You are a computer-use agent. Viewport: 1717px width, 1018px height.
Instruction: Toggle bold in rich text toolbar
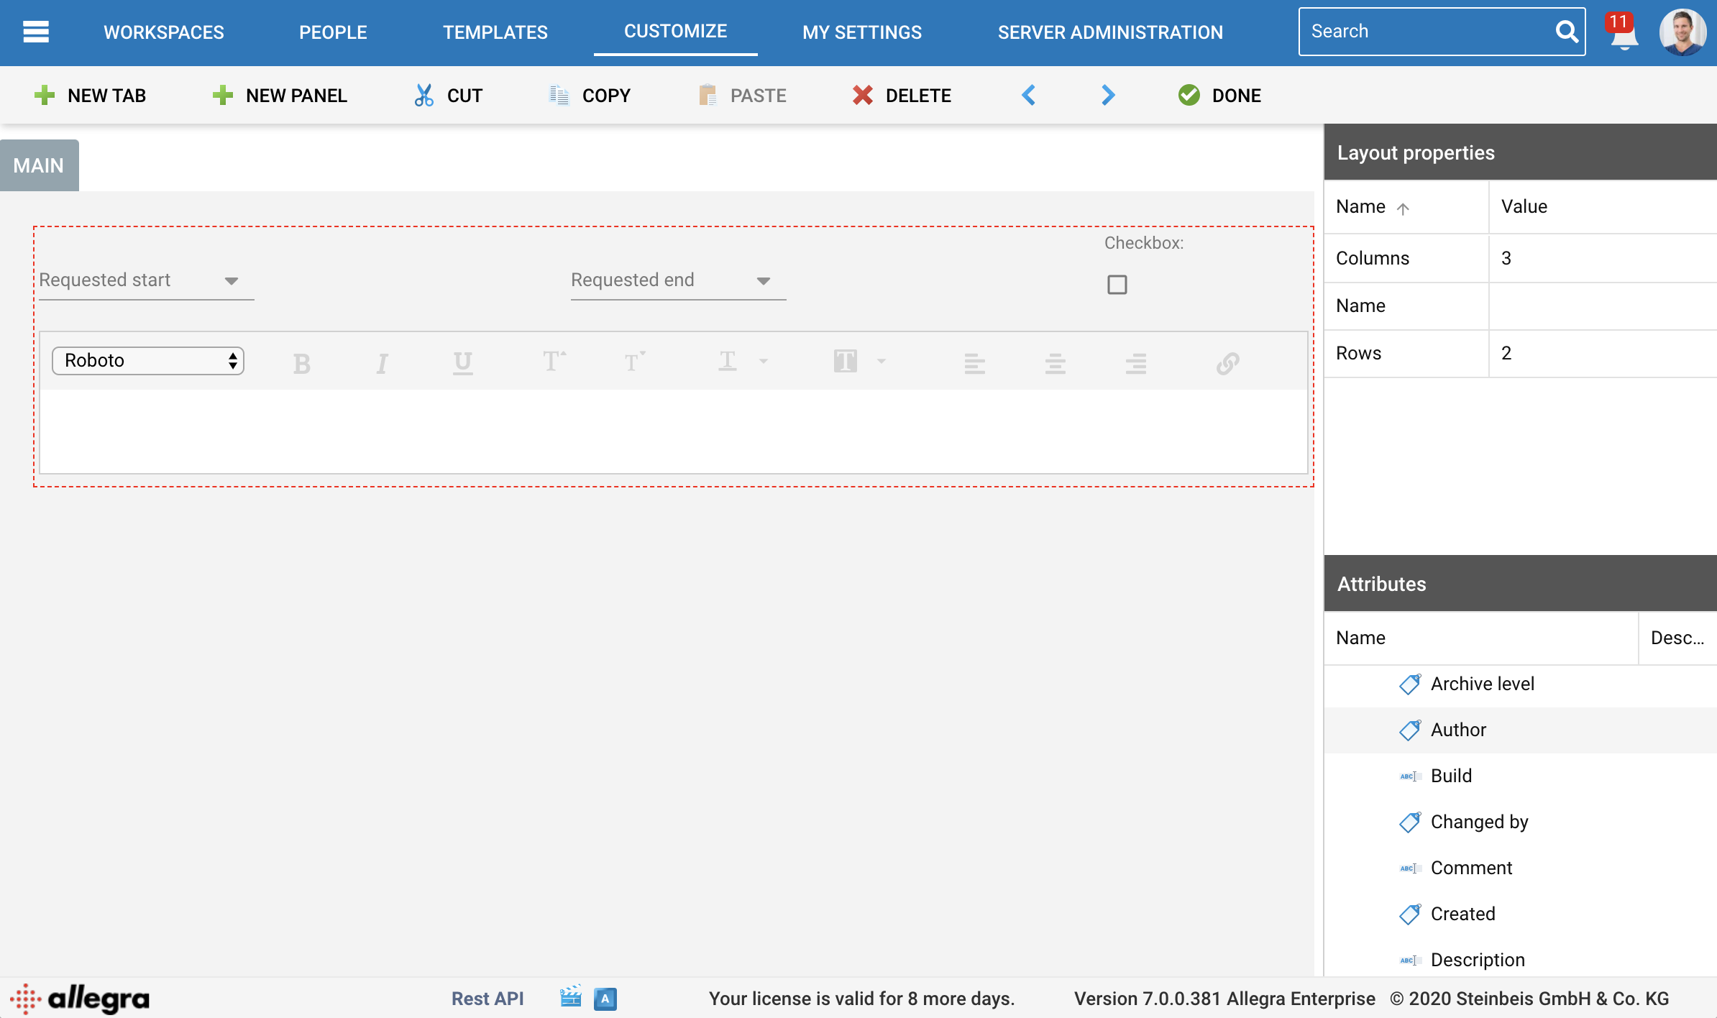pyautogui.click(x=301, y=363)
